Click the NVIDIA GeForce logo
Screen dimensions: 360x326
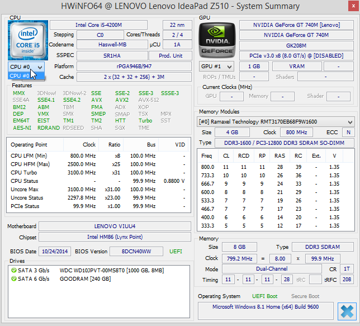(217, 40)
